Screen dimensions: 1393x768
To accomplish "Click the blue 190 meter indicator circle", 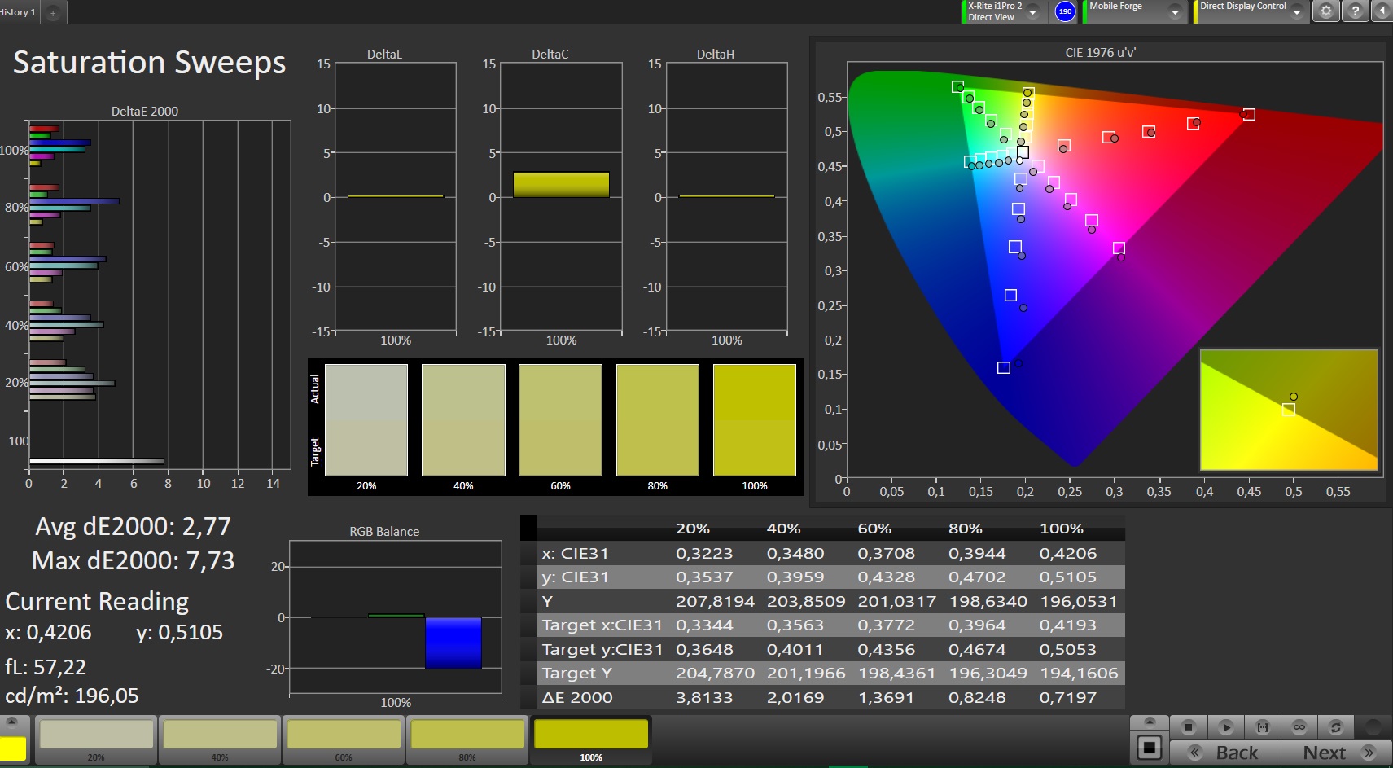I will click(x=1064, y=11).
